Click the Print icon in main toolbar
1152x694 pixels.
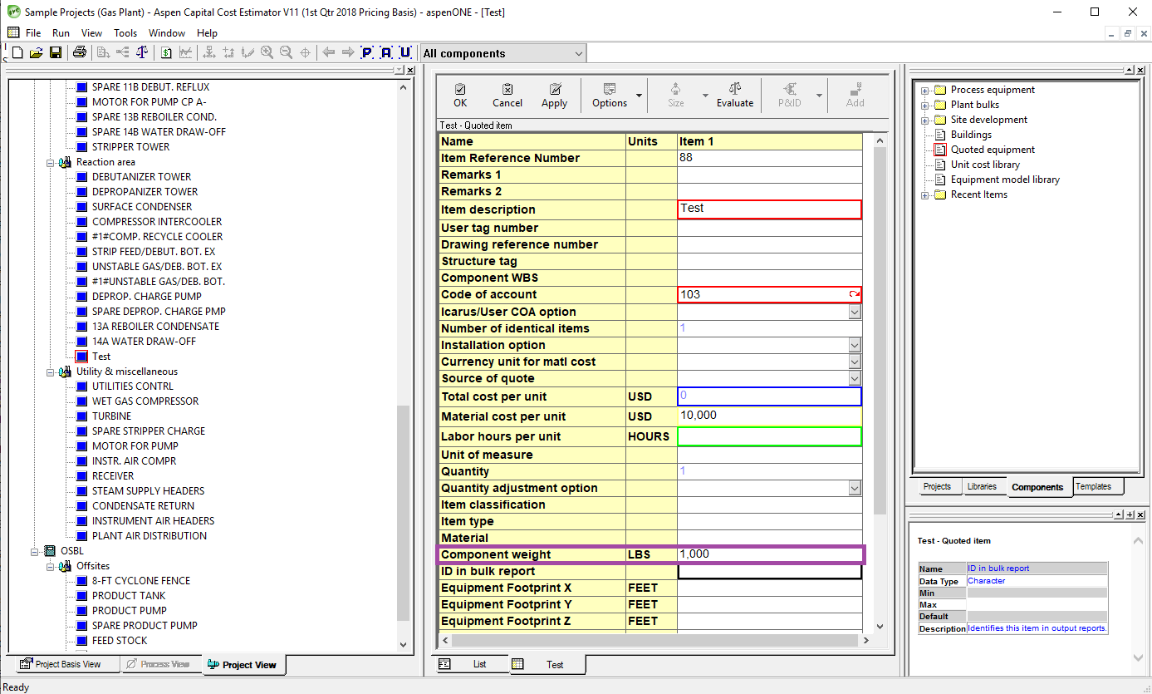79,53
